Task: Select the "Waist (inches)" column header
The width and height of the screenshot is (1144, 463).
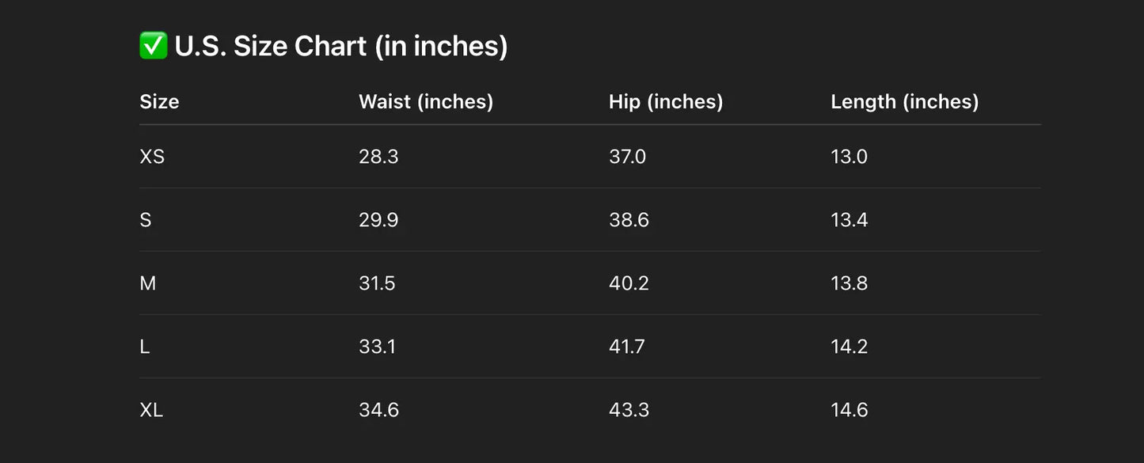Action: [x=426, y=102]
